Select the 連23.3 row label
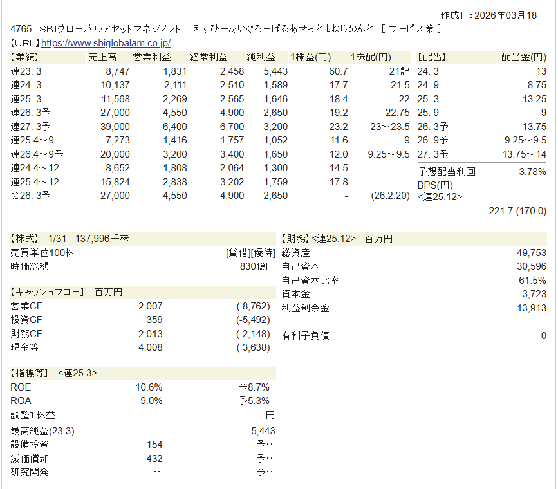558x489 pixels. [x=26, y=71]
